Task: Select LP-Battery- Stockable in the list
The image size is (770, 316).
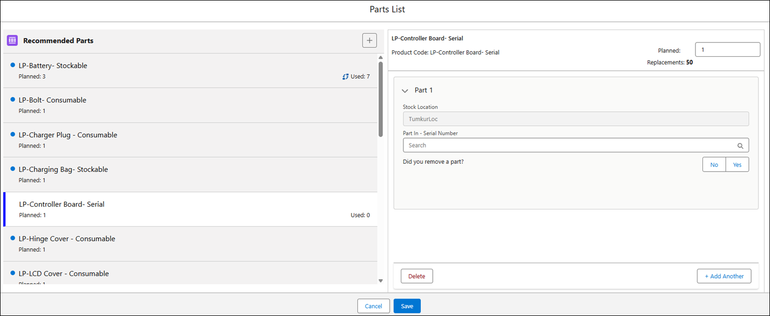Action: click(190, 71)
